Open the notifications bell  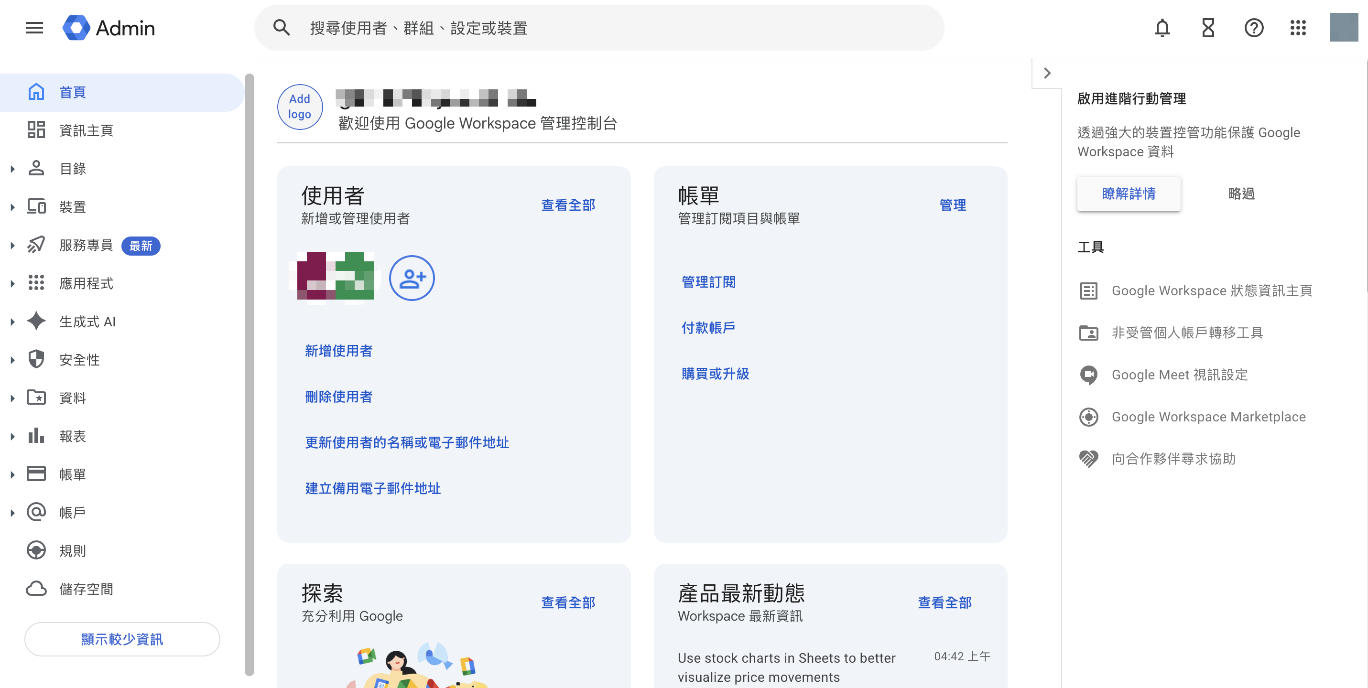tap(1162, 28)
